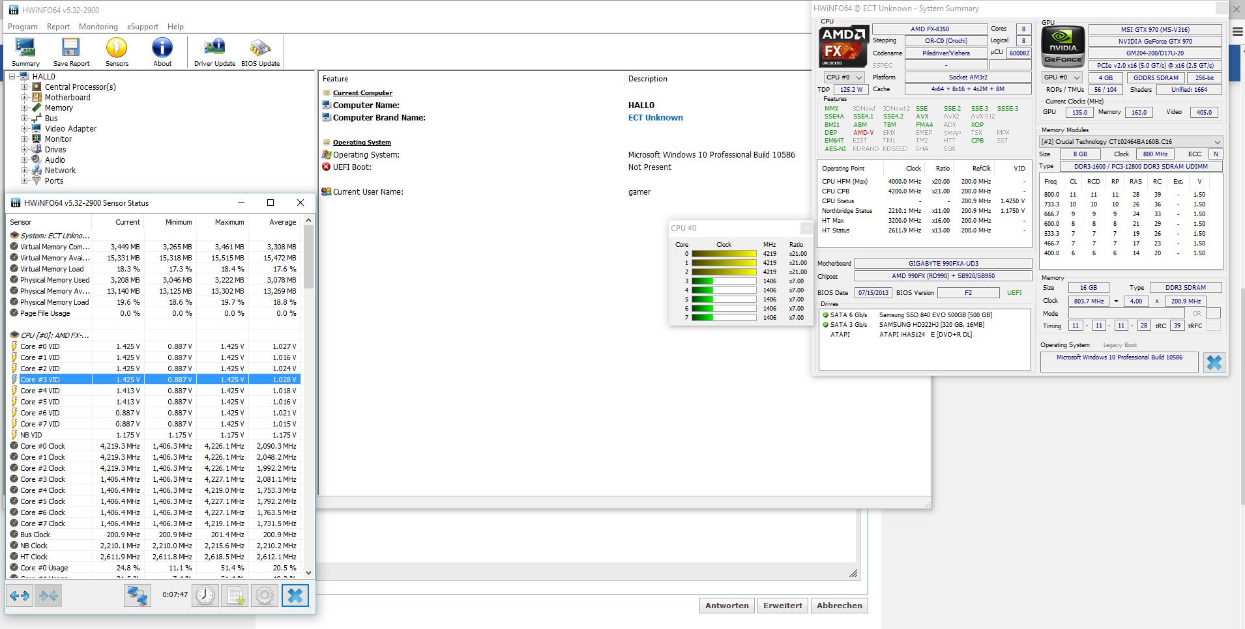Expand the Central Processor(s) tree node
1245x629 pixels.
click(x=25, y=87)
